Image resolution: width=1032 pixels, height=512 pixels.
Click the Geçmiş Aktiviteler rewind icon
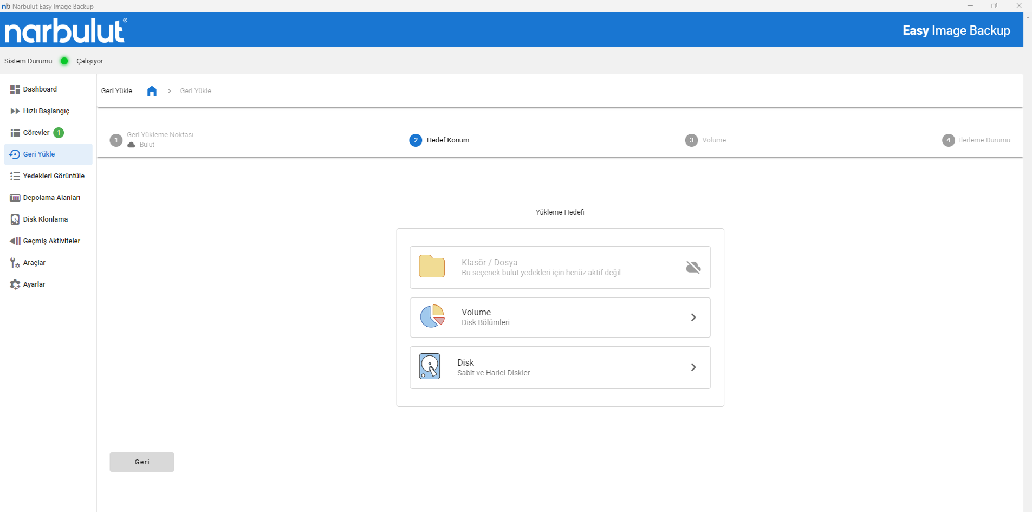coord(15,241)
